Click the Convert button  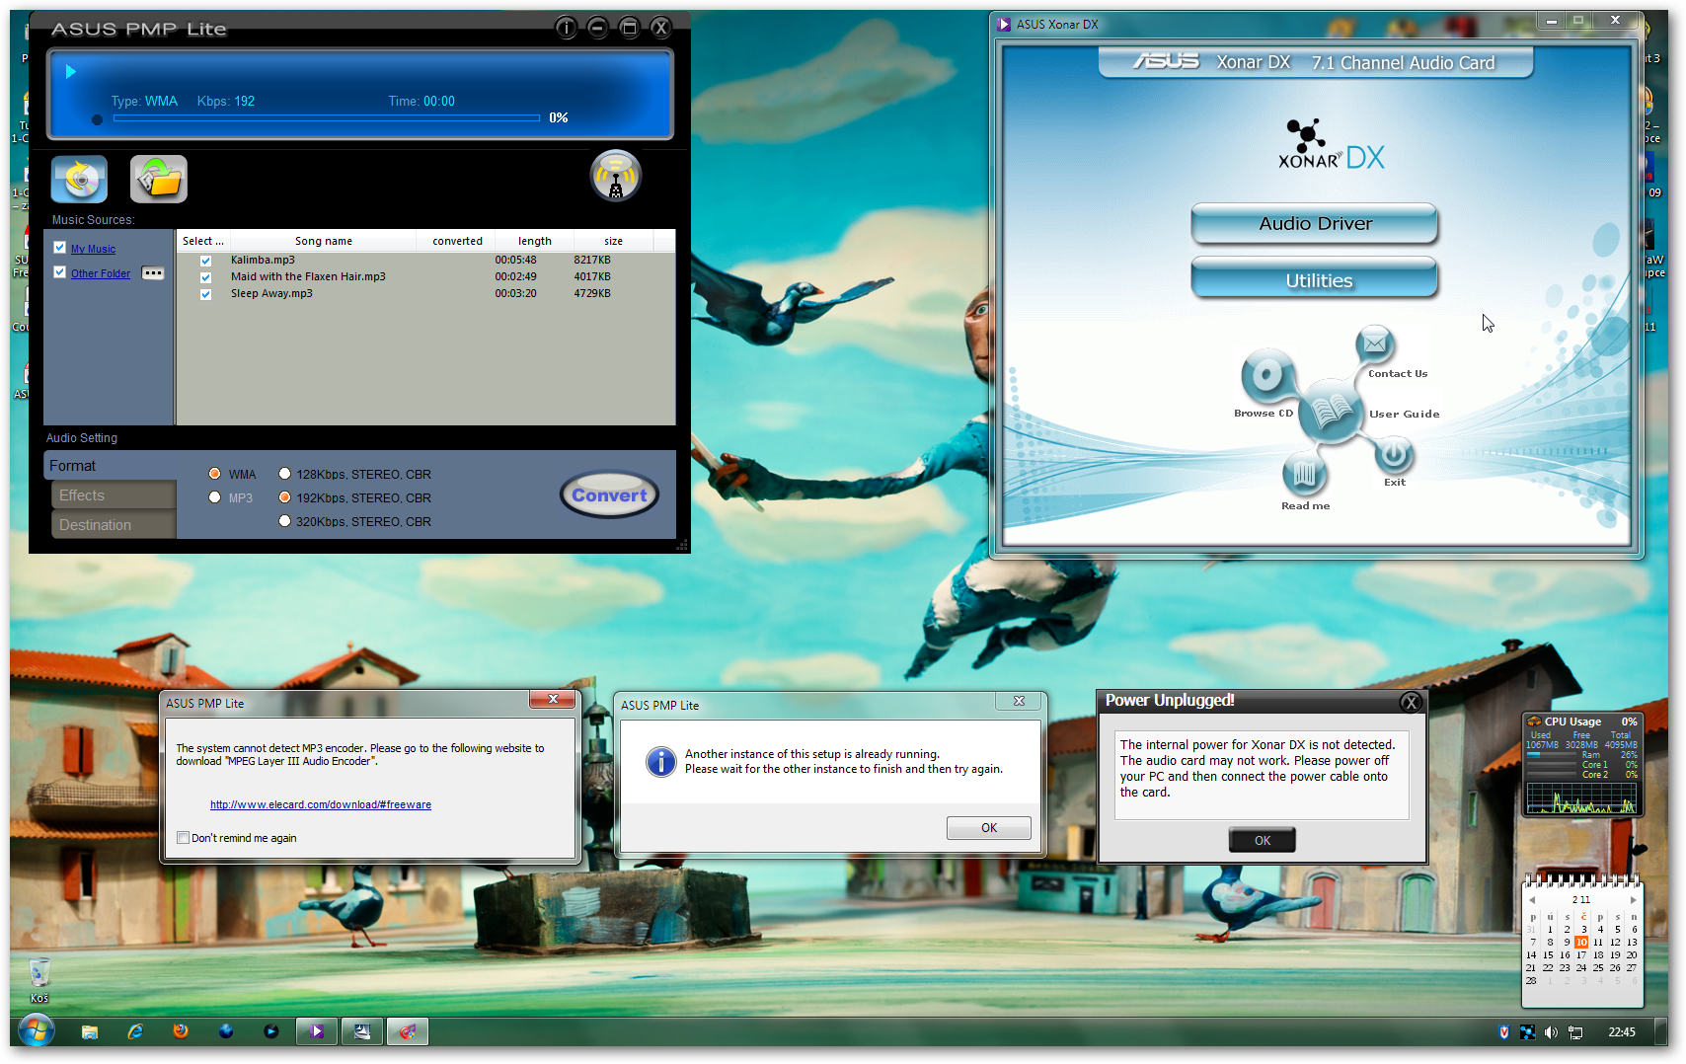(609, 495)
